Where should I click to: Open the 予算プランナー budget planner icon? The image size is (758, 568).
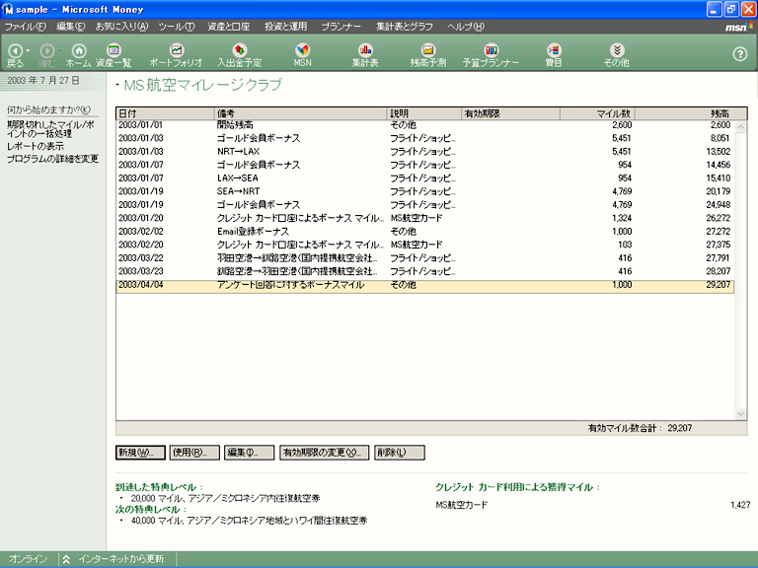click(x=491, y=50)
